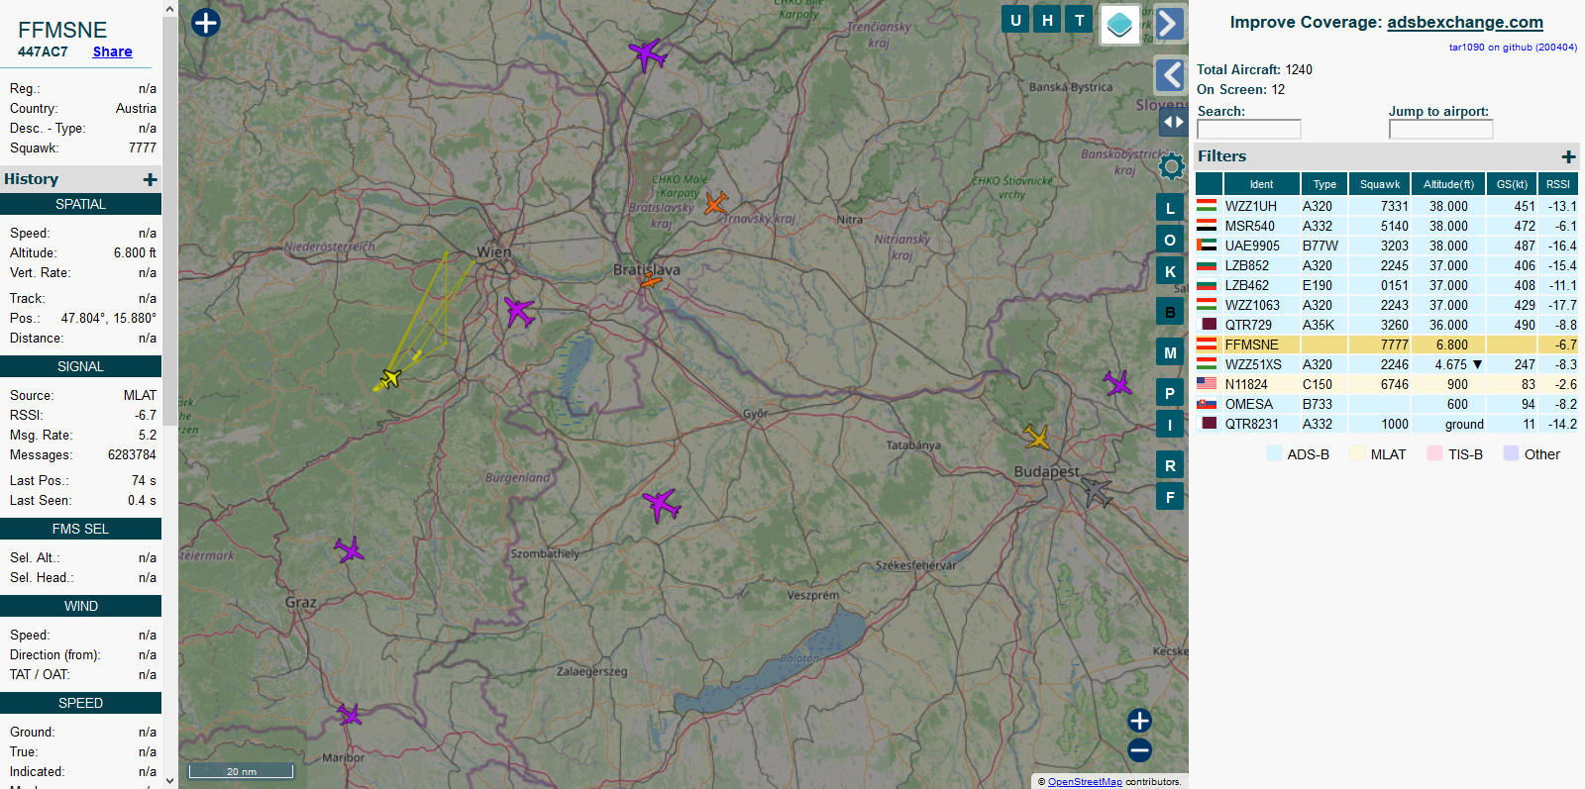Click the U button on map toolbar

tap(1015, 20)
